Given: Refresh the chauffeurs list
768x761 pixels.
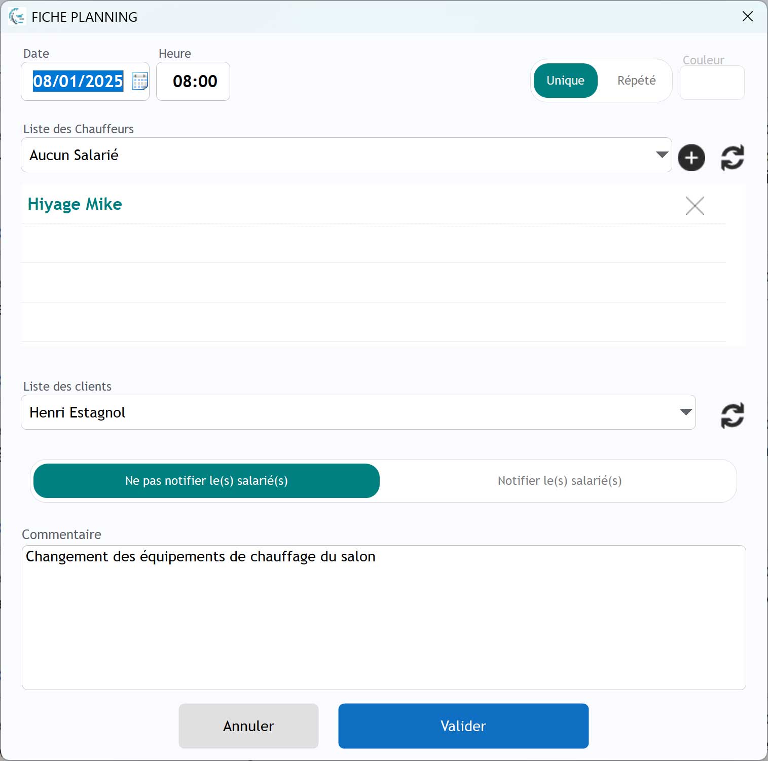Looking at the screenshot, I should point(732,158).
